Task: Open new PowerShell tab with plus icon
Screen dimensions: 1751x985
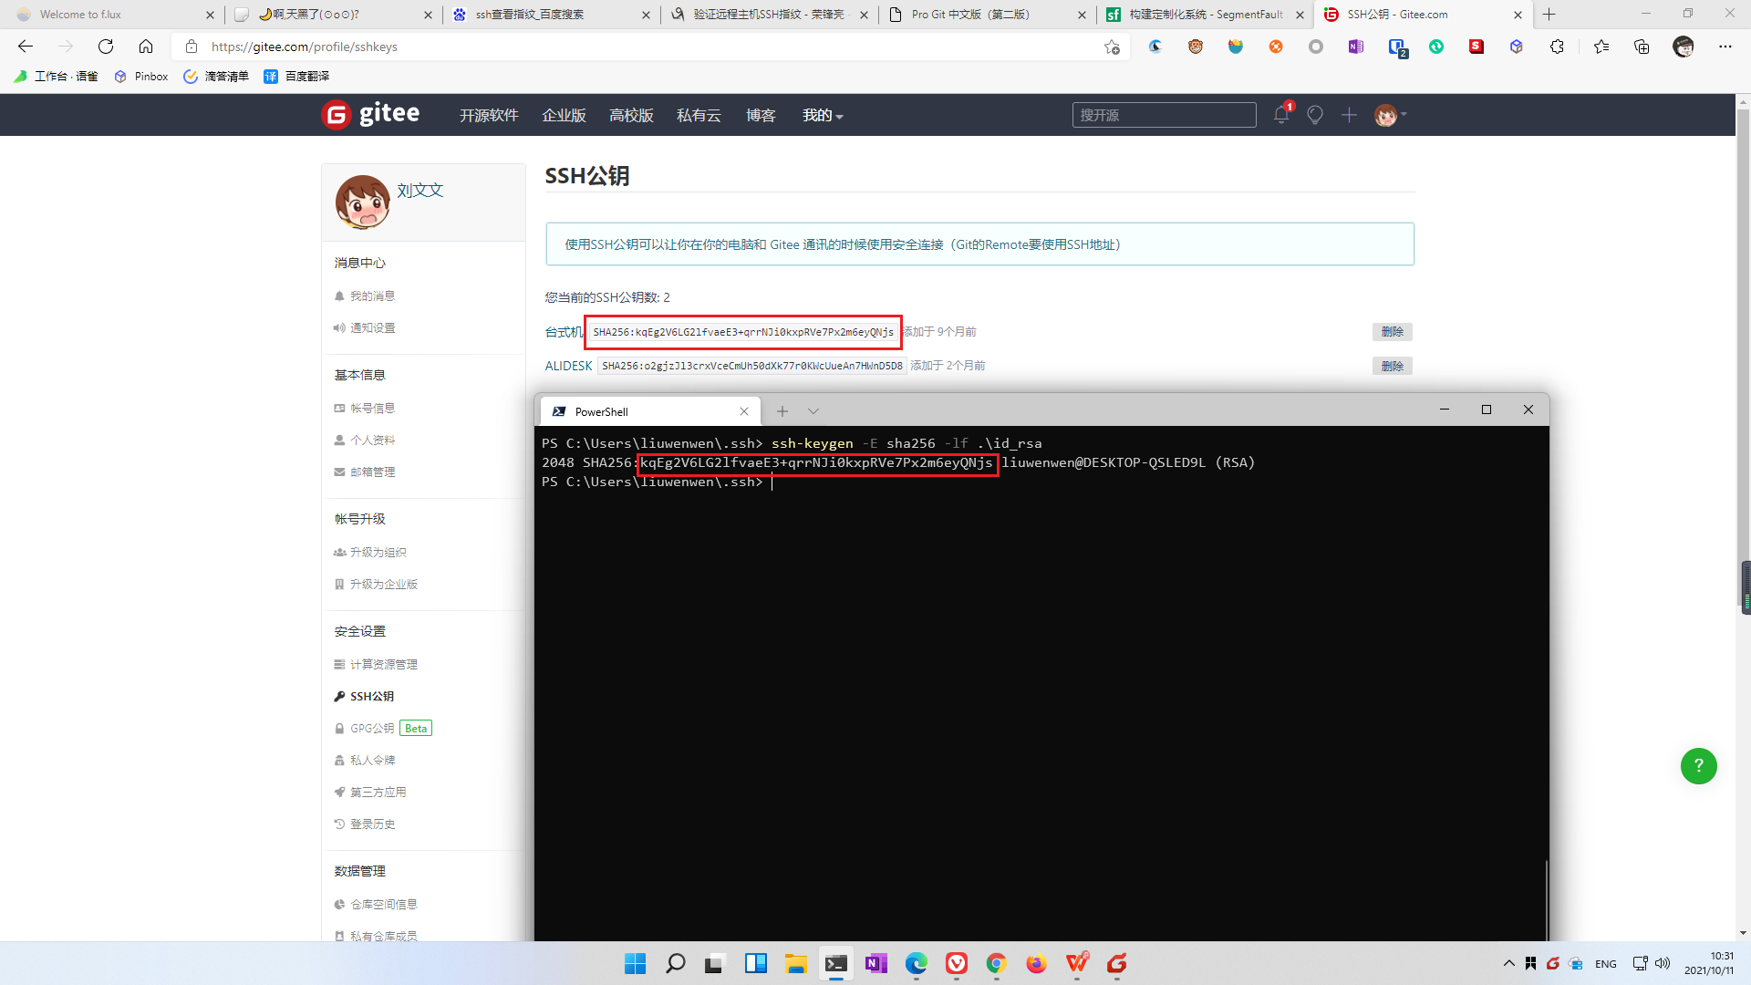Action: click(x=782, y=411)
